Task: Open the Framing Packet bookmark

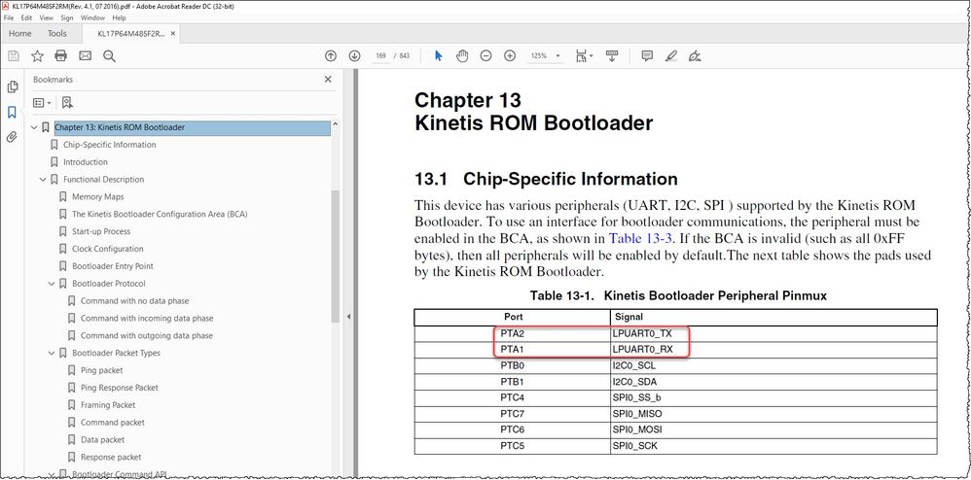Action: tap(108, 405)
